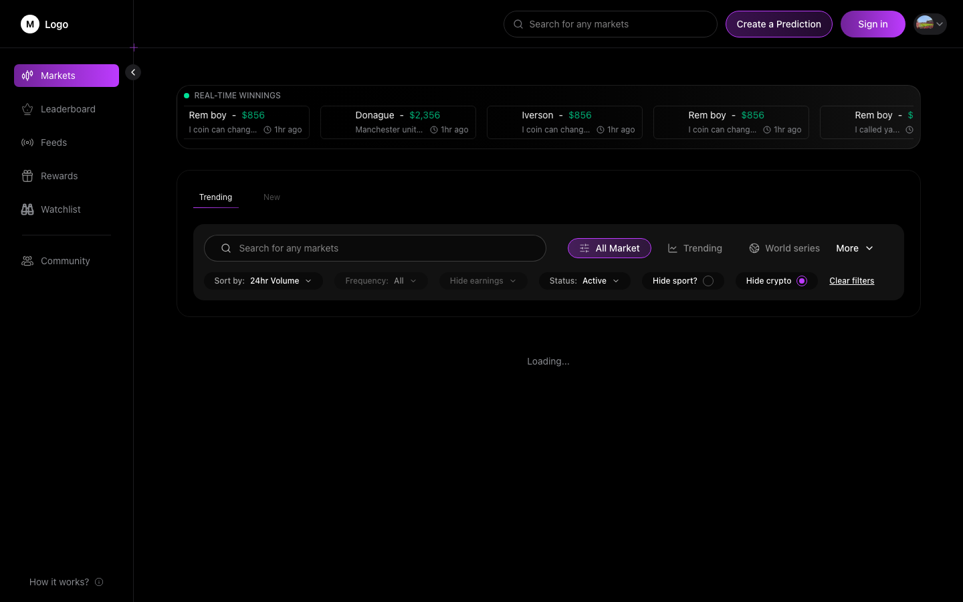Open the Iverson $856 winning card
This screenshot has width=963, height=602.
564,122
